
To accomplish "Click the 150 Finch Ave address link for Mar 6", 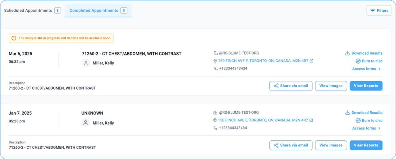I will [263, 61].
